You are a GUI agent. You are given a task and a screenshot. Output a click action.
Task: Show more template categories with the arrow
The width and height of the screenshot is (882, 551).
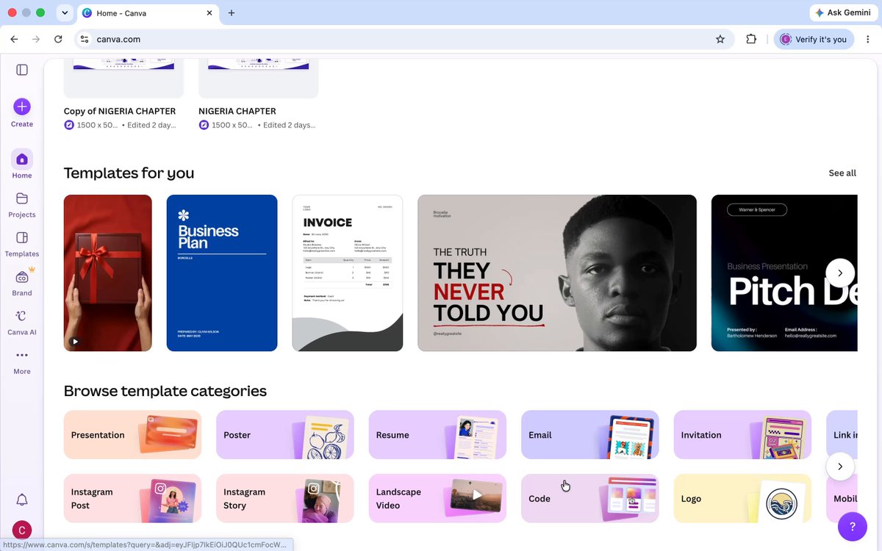[x=840, y=467]
